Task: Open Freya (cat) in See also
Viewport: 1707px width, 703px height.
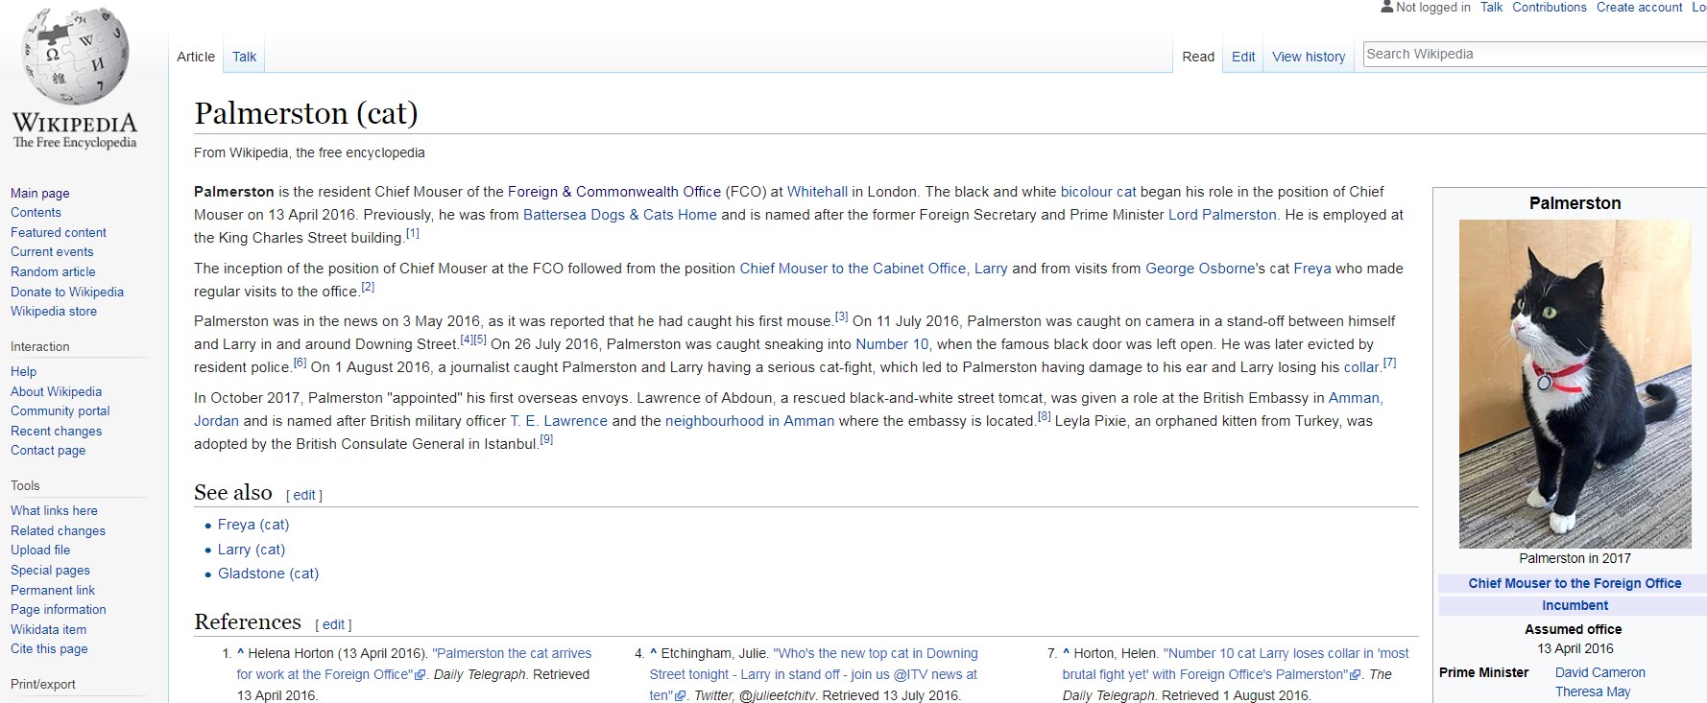Action: click(x=253, y=525)
